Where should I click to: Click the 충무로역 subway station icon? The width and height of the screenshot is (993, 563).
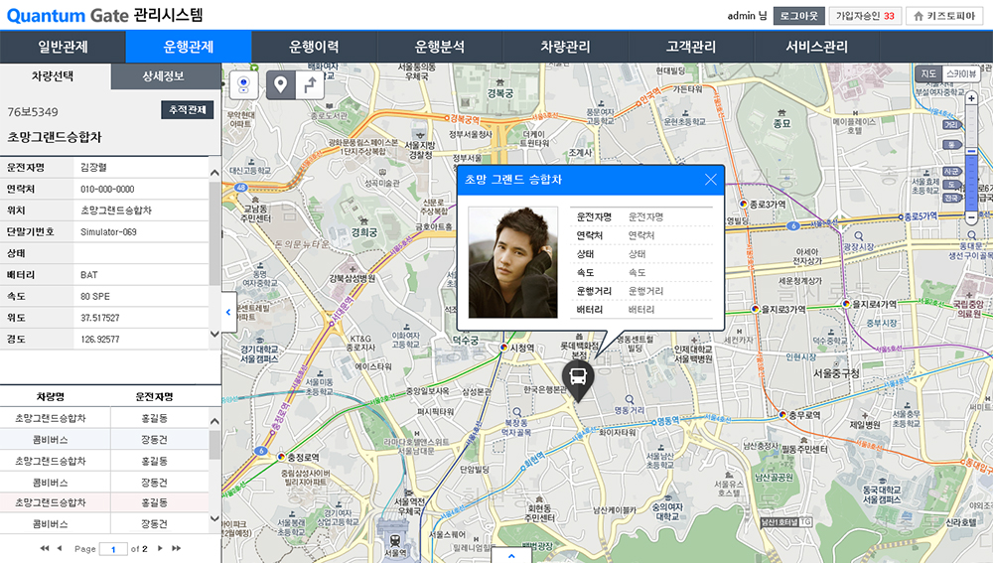pos(782,415)
